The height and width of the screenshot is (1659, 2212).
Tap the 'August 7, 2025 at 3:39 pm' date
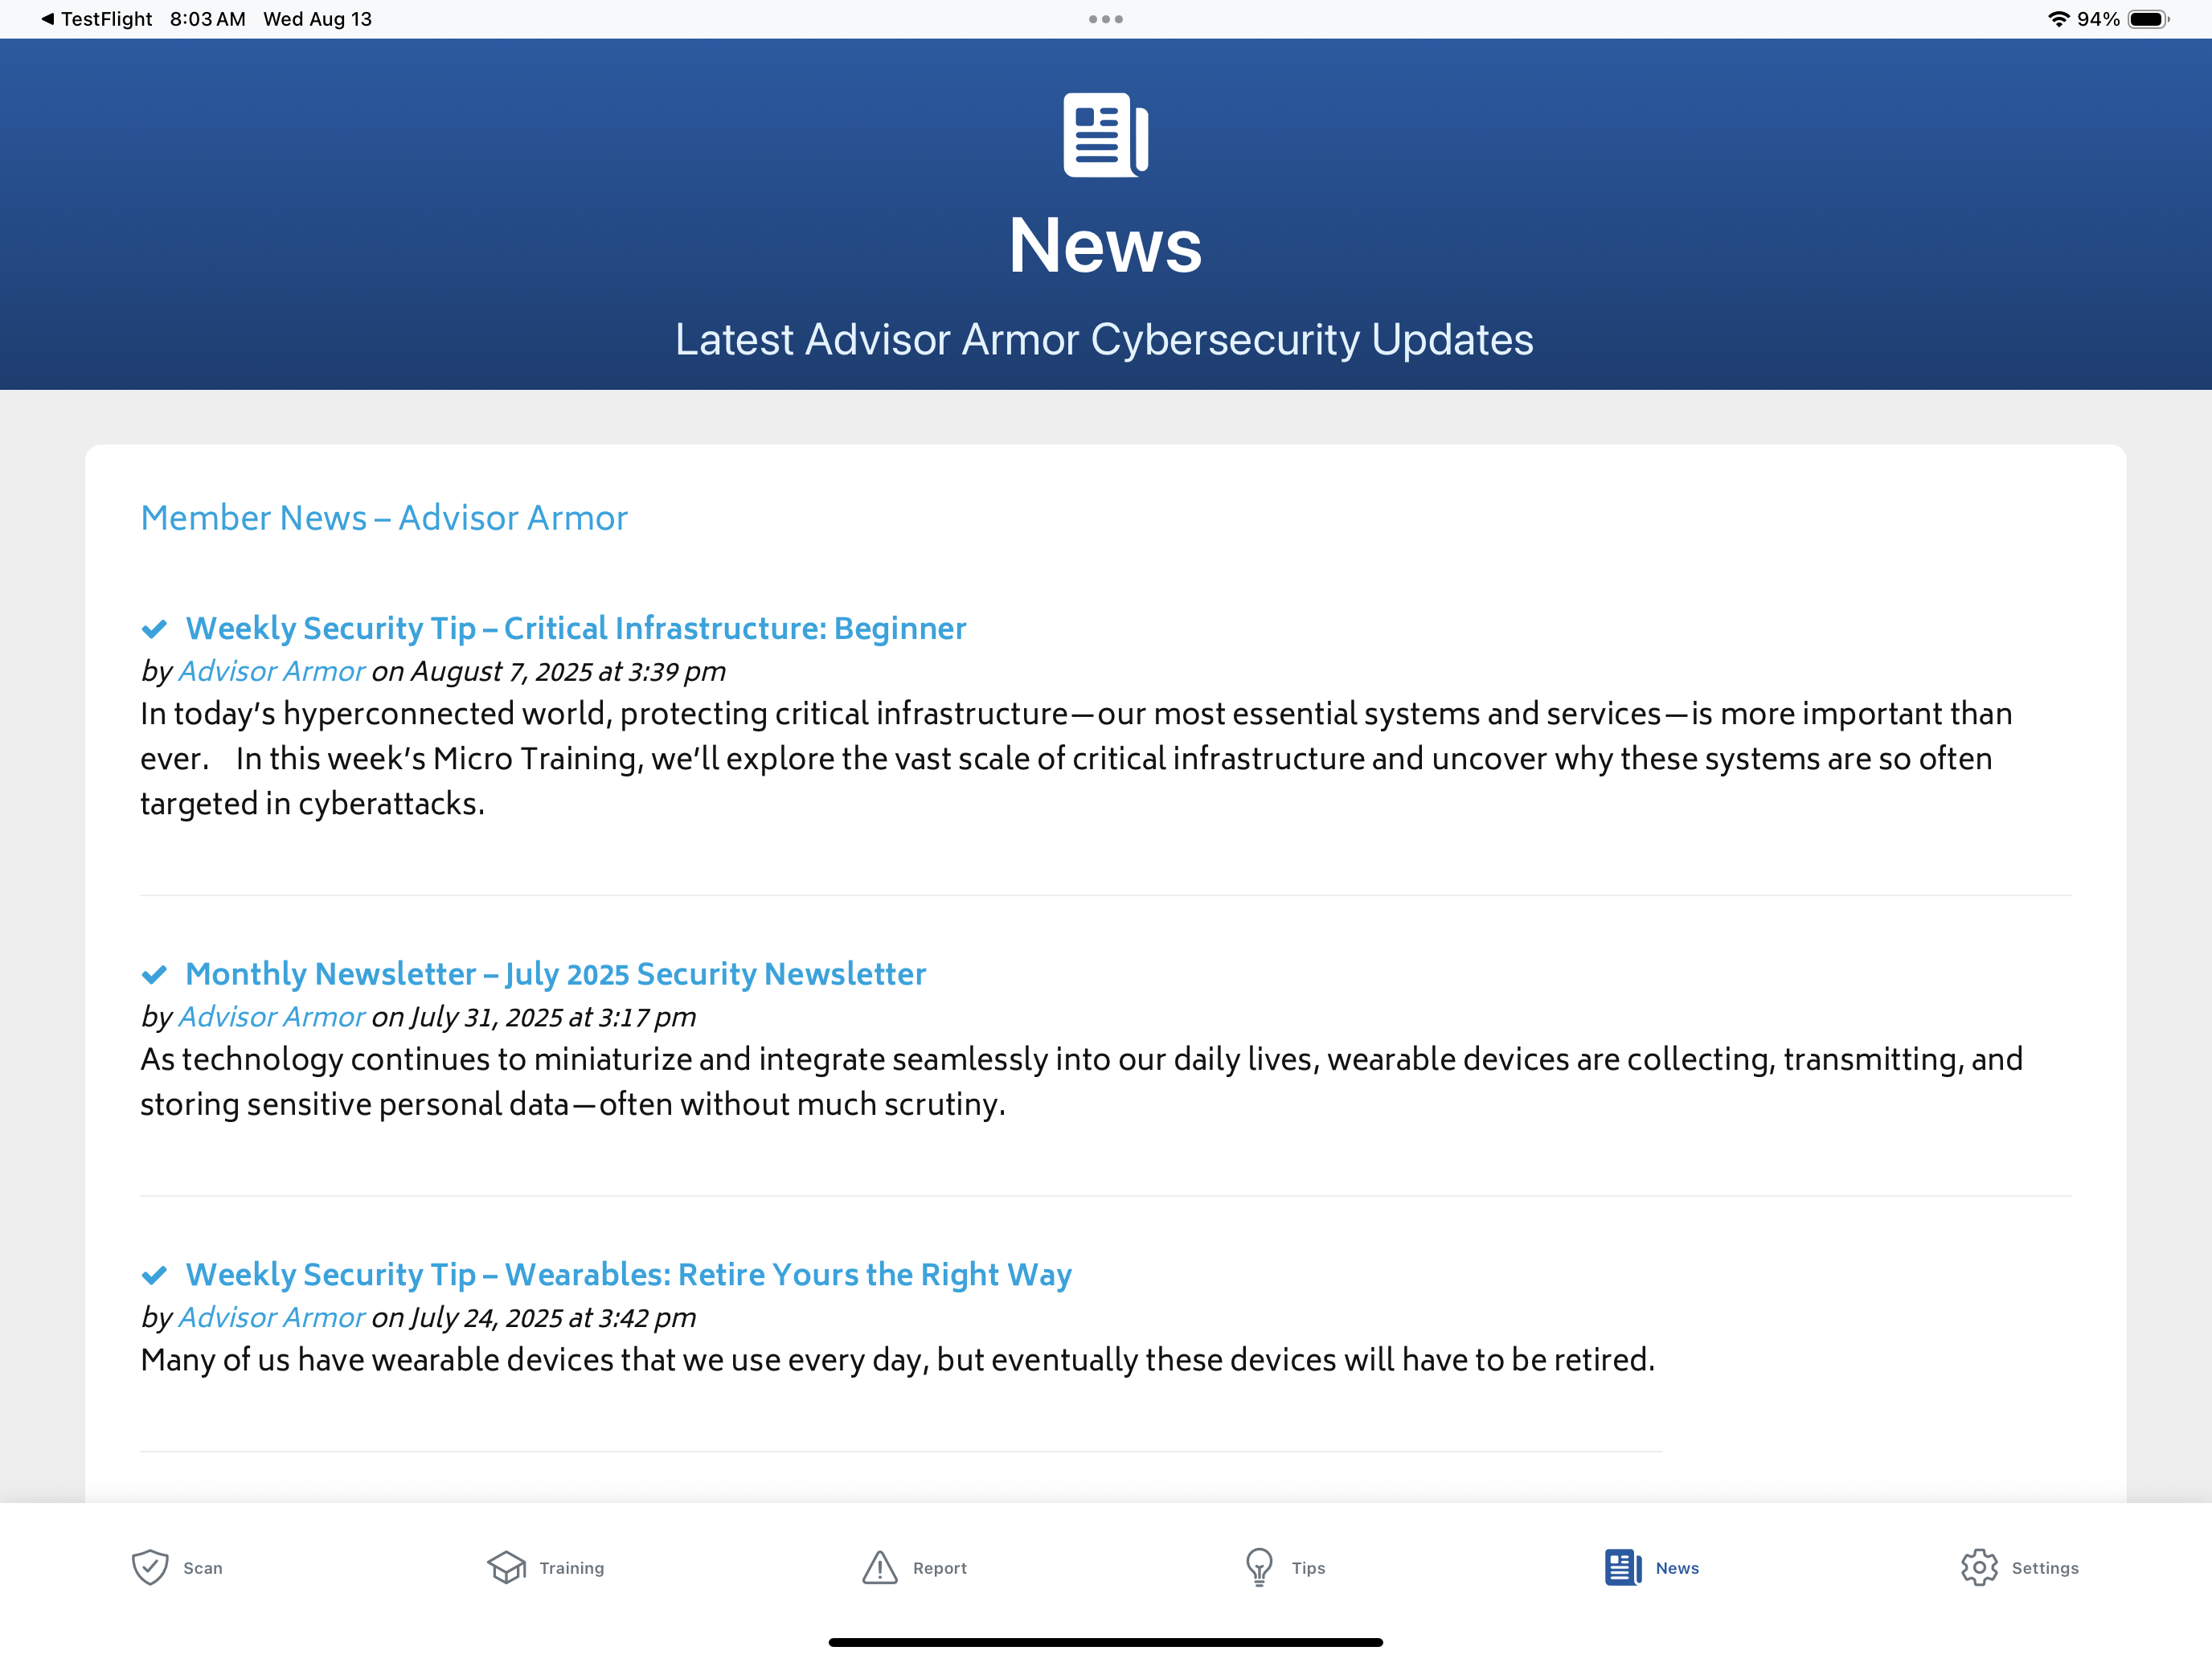(x=568, y=672)
